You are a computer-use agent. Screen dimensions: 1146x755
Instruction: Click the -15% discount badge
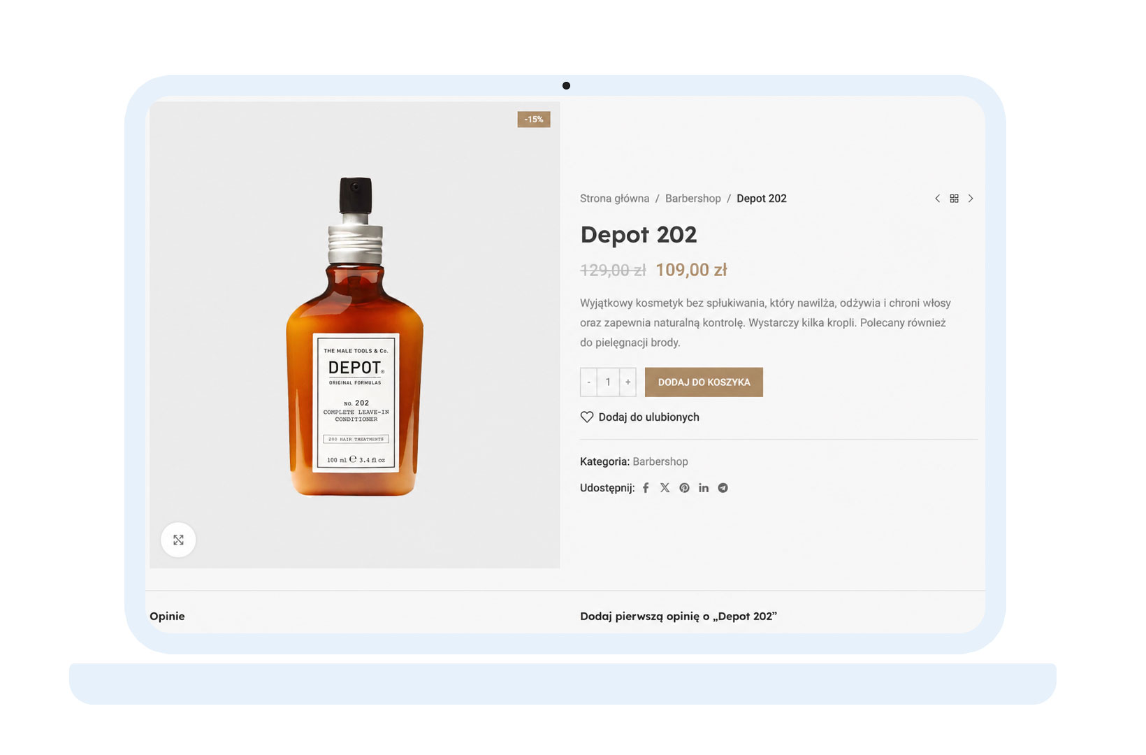[534, 120]
